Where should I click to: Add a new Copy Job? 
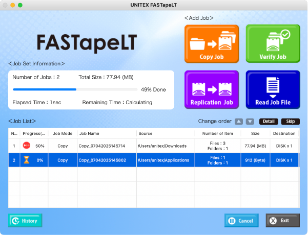212,43
